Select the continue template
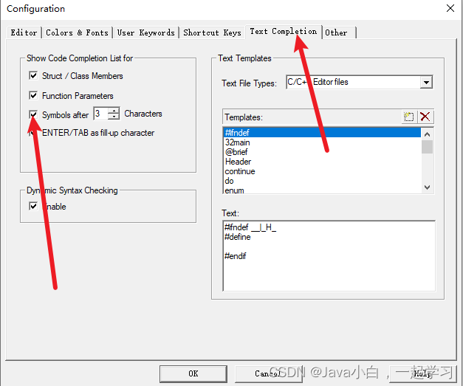Viewport: 463px width, 386px height. pos(322,171)
